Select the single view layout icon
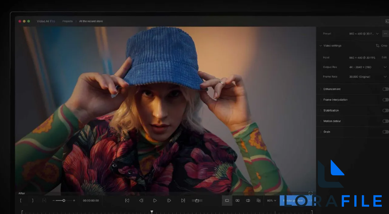This screenshot has width=389, height=214. pos(227,201)
